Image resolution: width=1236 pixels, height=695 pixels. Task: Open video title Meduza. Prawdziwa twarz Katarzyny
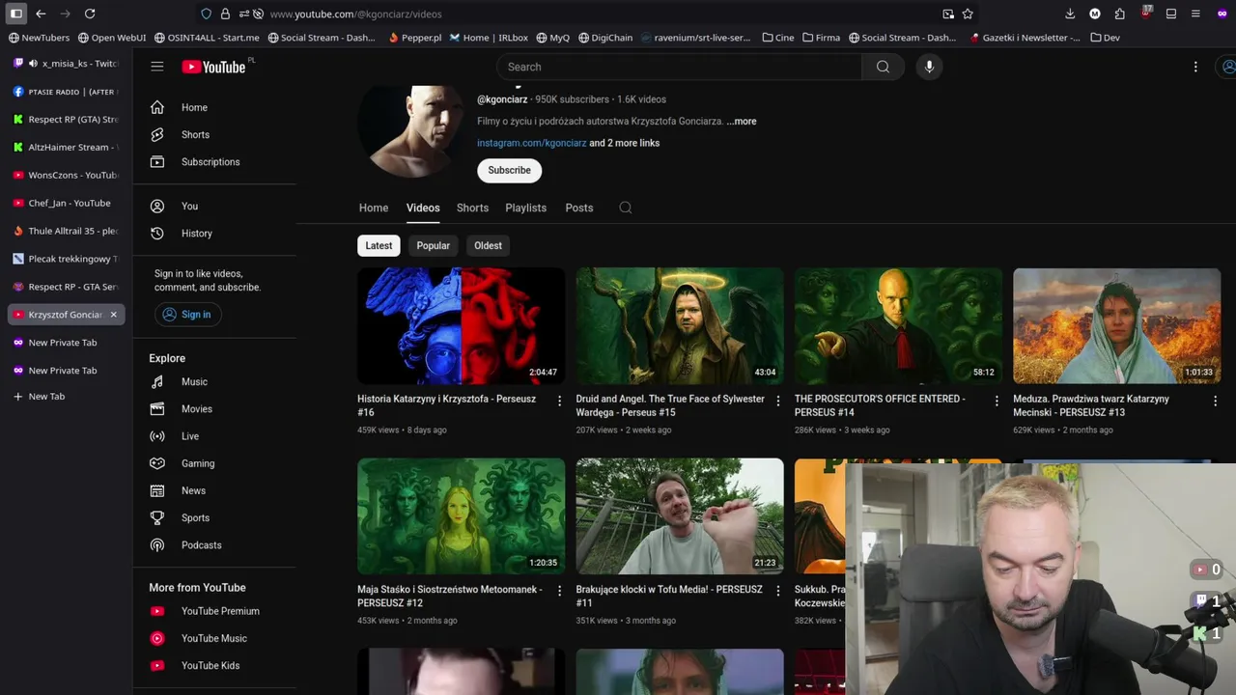pyautogui.click(x=1091, y=405)
